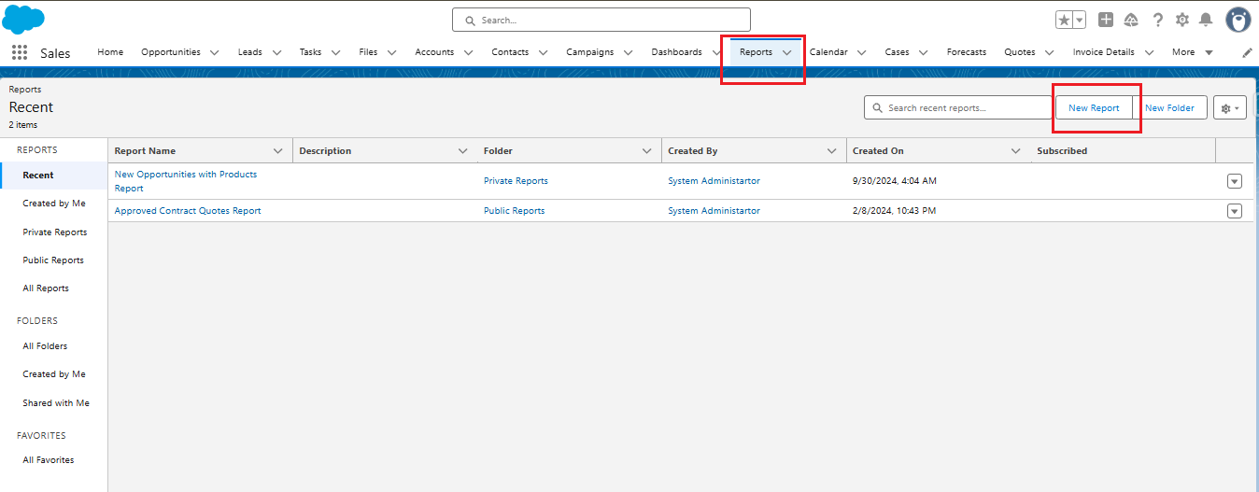
Task: Expand row actions for Approved Contract Quotes Report
Action: click(x=1234, y=211)
